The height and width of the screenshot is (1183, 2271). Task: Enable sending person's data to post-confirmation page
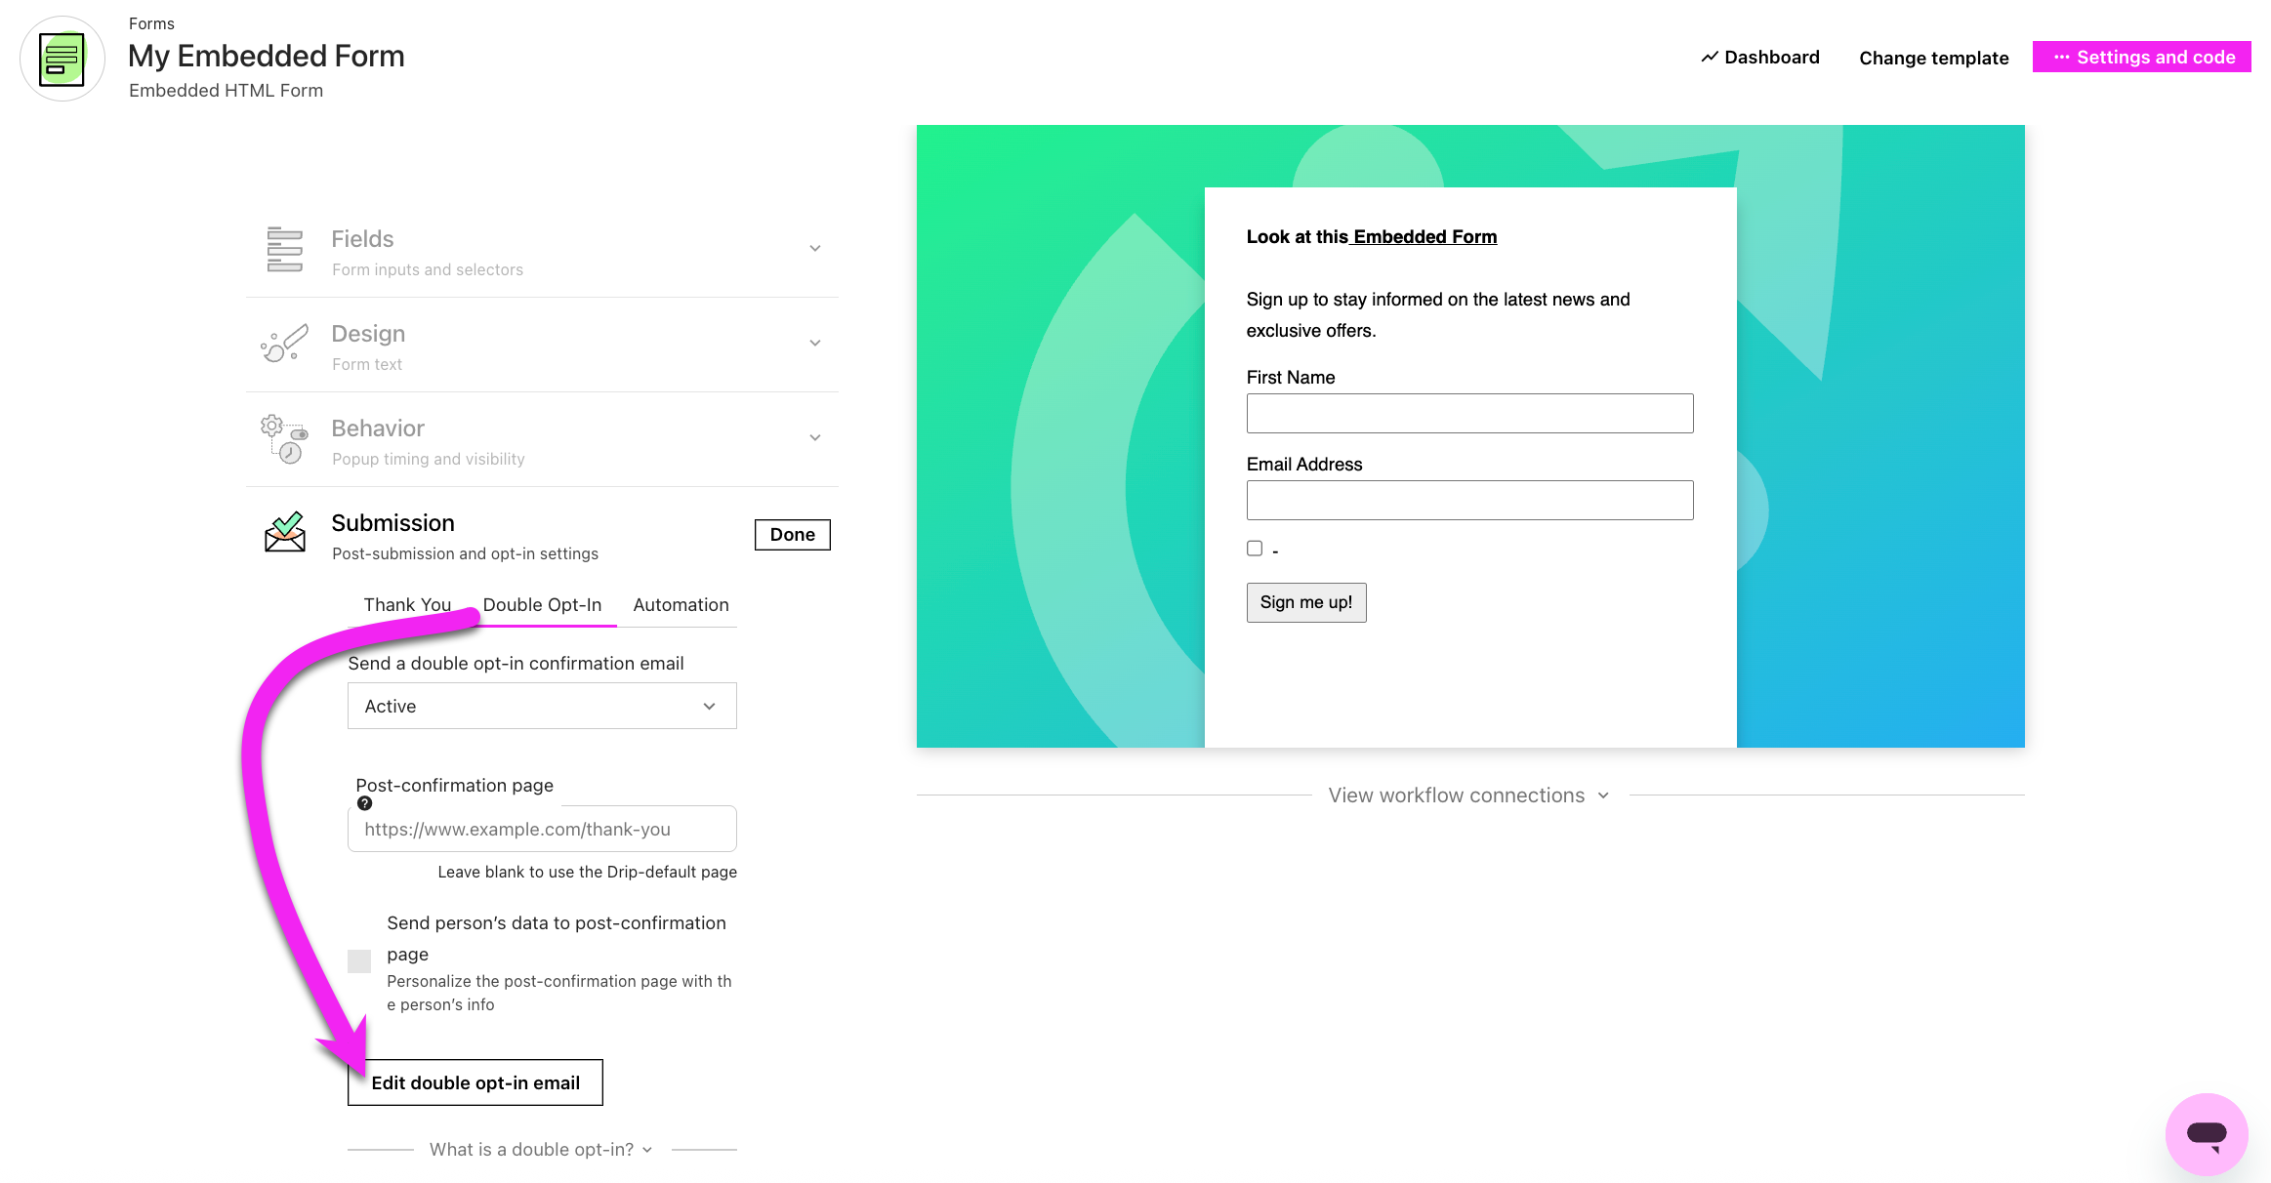(358, 960)
